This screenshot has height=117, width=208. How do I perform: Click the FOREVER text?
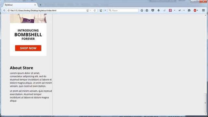click(28, 39)
